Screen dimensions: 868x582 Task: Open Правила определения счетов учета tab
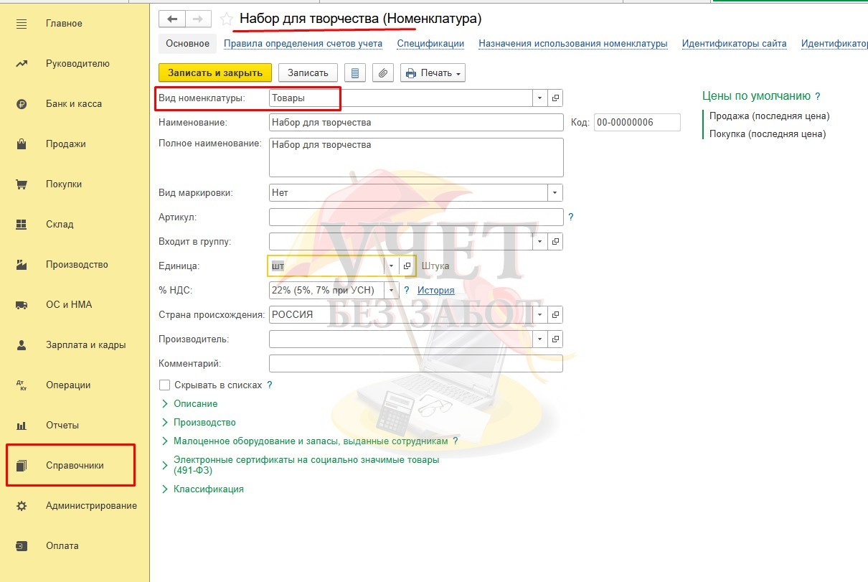303,43
